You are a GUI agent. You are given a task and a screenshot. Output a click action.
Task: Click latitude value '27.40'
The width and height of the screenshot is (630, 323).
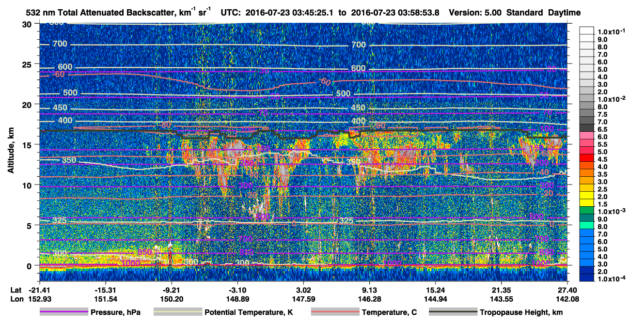567,290
